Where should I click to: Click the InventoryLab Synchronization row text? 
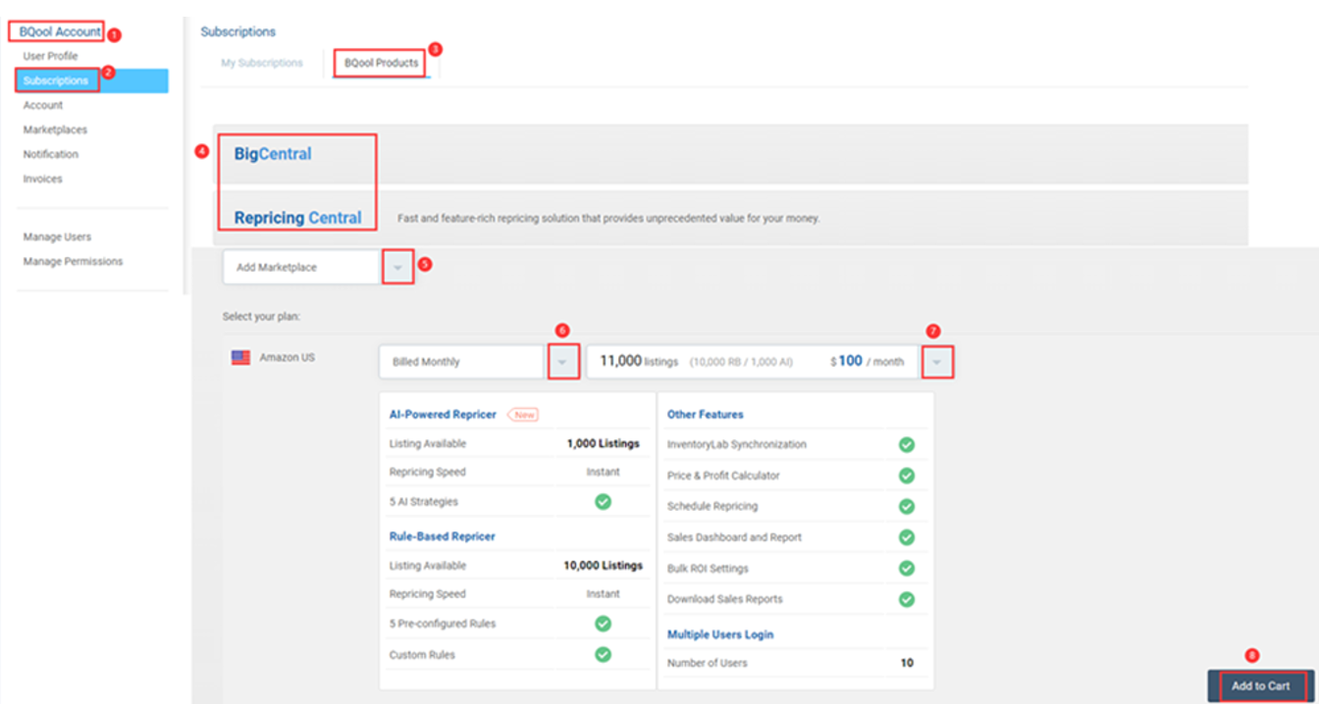coord(737,444)
